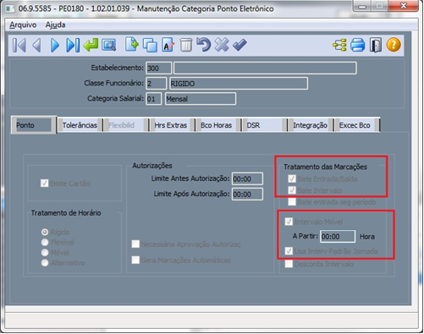Image resolution: width=424 pixels, height=334 pixels.
Task: Open the Ajuda menu
Action: (x=55, y=25)
